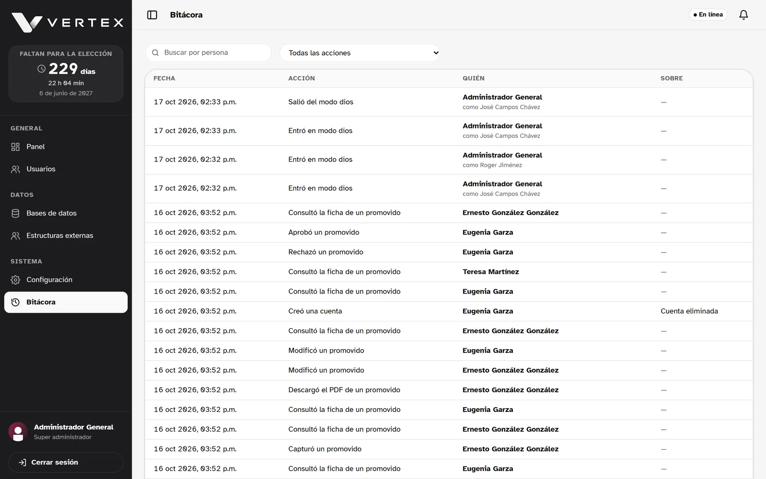Click the En línea status badge
Image resolution: width=766 pixels, height=479 pixels.
(708, 15)
